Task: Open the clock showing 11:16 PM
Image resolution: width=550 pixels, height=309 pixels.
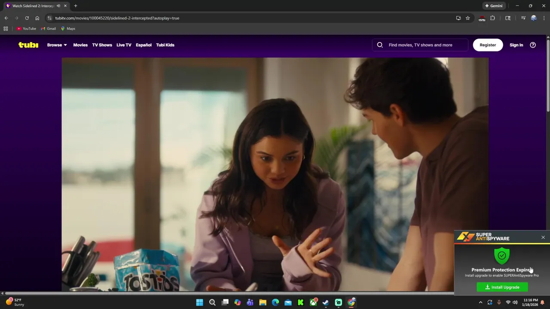Action: 531,303
